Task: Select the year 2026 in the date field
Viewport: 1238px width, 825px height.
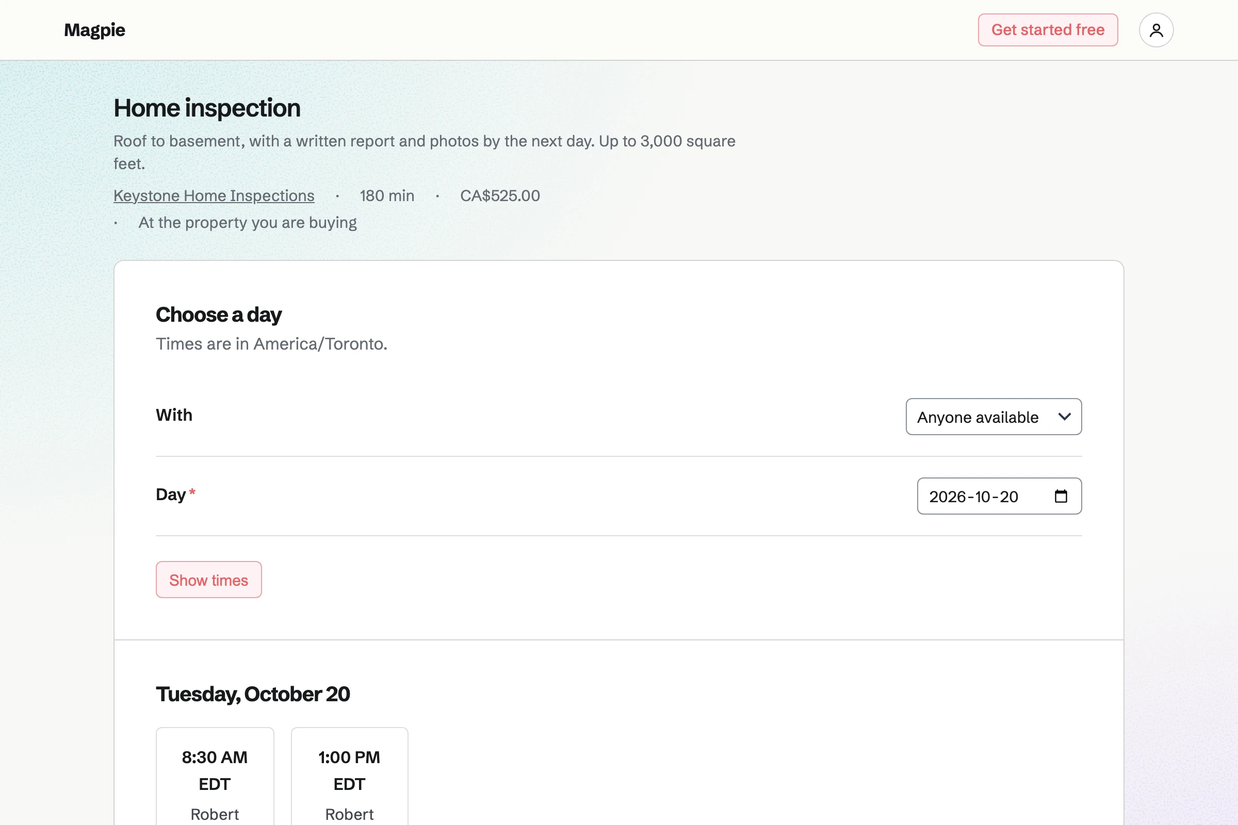Action: tap(948, 497)
